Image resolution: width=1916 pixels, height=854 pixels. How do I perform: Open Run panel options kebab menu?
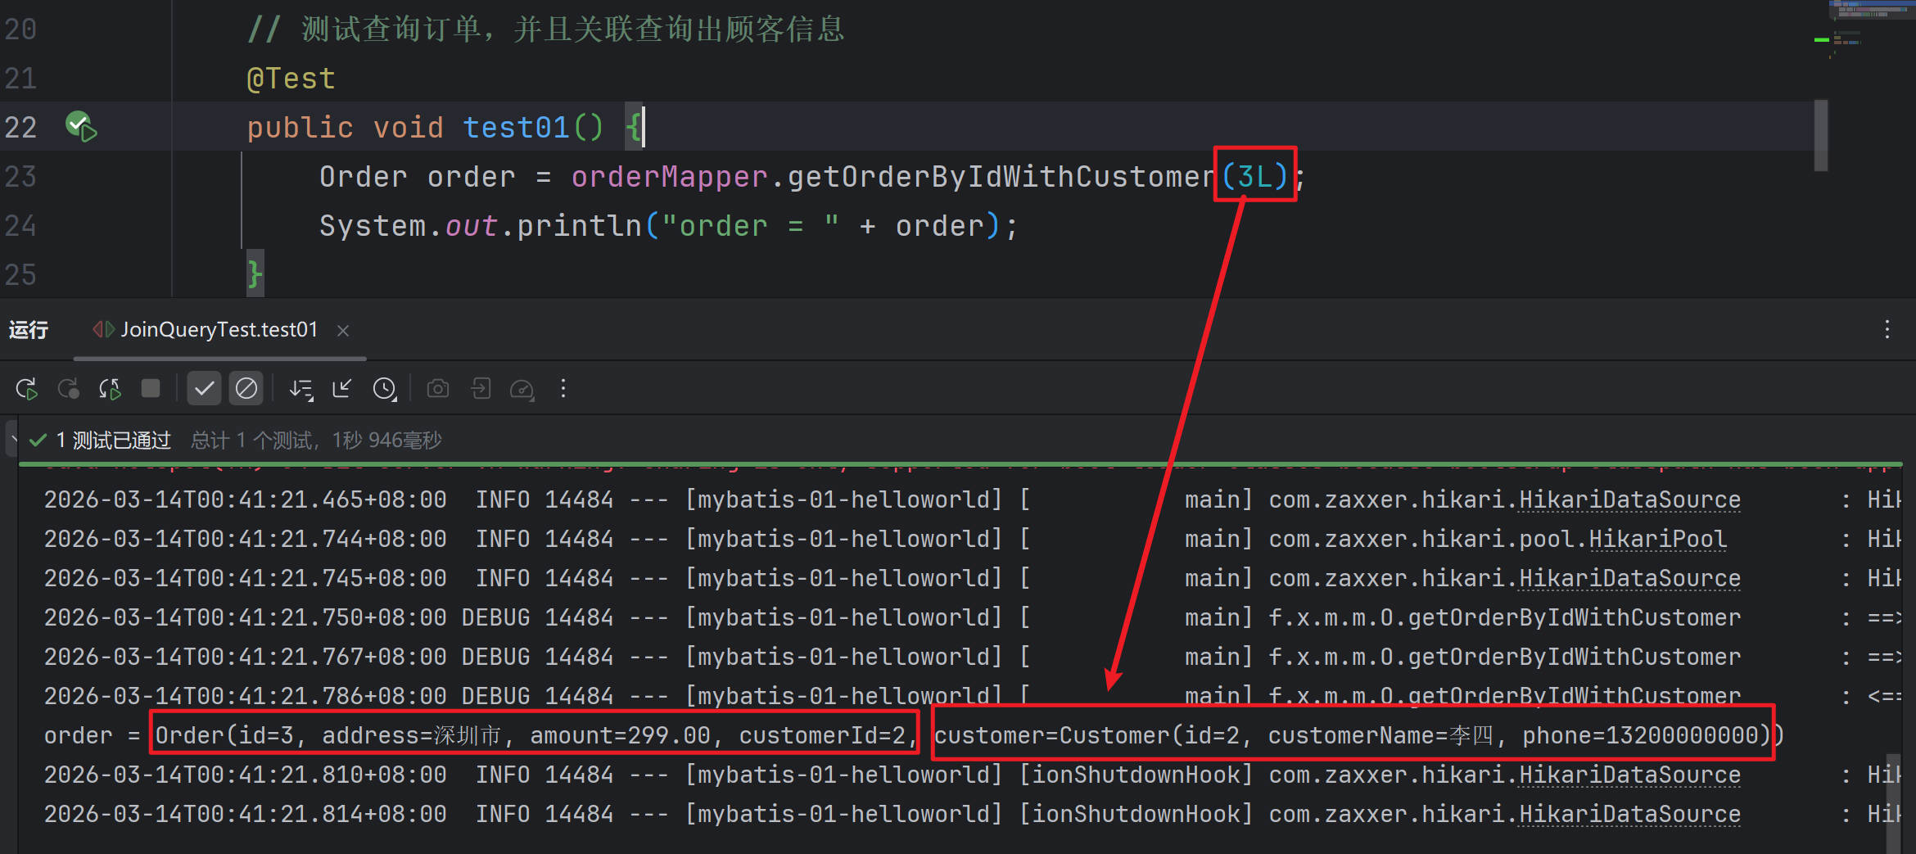1887,330
